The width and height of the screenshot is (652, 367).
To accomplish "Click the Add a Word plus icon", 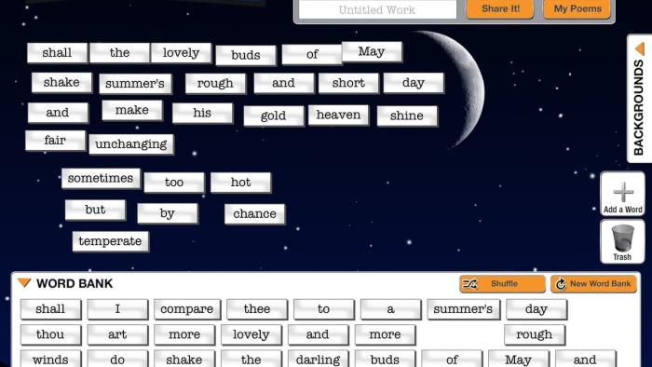I will pyautogui.click(x=622, y=193).
